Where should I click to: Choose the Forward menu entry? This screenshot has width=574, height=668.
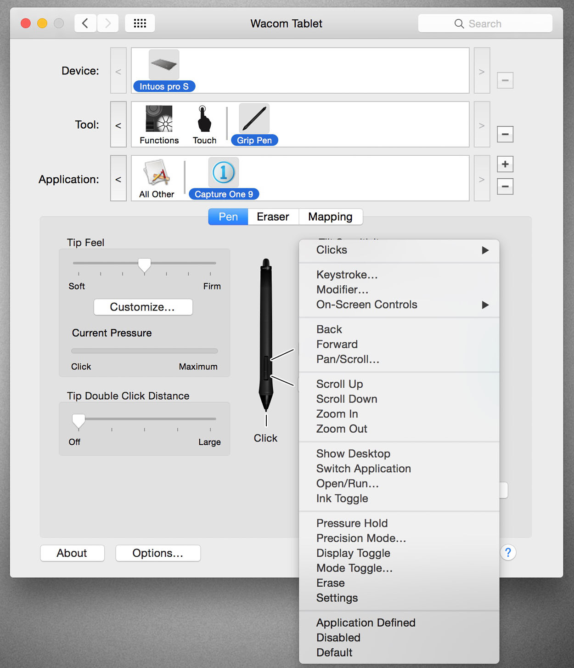(399, 345)
